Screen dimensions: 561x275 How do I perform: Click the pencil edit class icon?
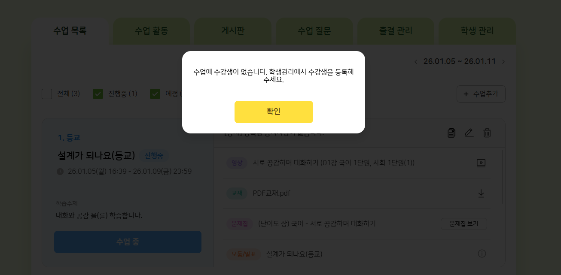[x=469, y=133]
